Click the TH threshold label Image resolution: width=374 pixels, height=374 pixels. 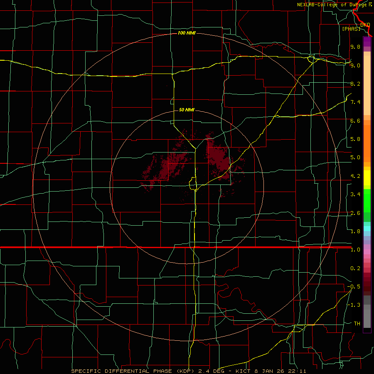coord(357,324)
